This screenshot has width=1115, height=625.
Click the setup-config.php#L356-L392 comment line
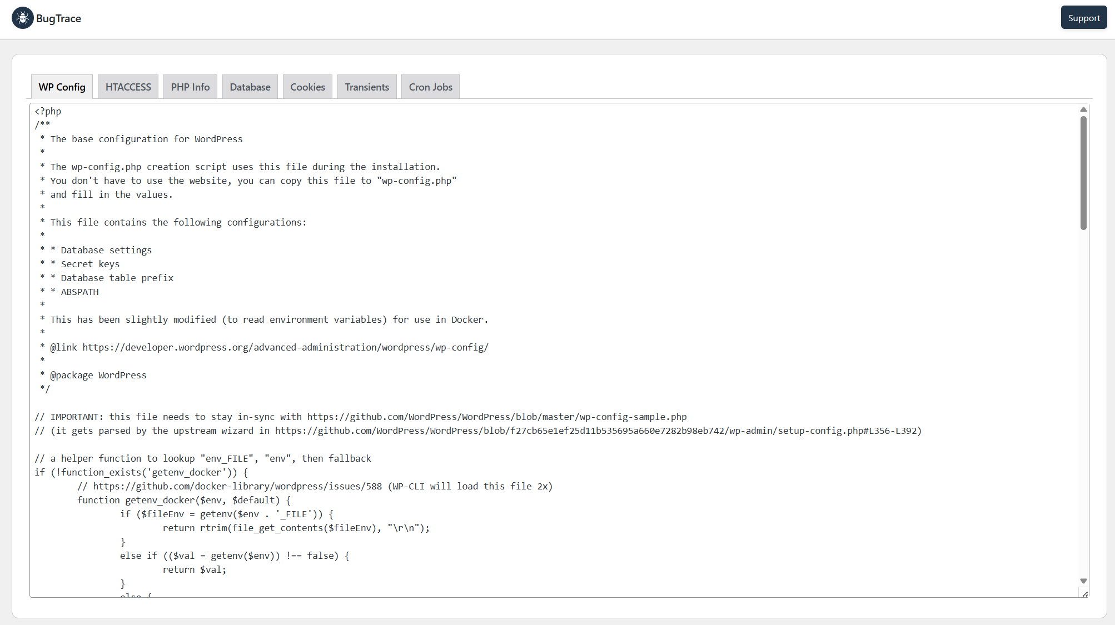tap(478, 431)
